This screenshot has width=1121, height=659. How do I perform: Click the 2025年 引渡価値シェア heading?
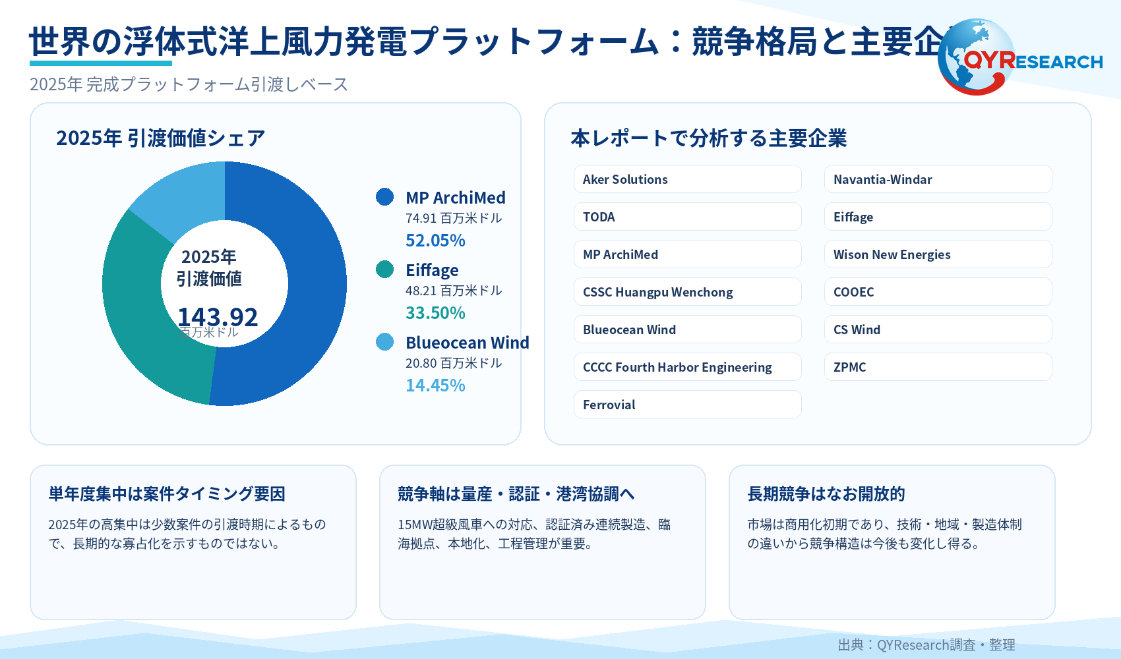160,138
